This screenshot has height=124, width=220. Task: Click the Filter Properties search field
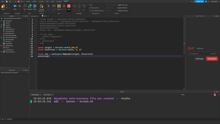14,73
